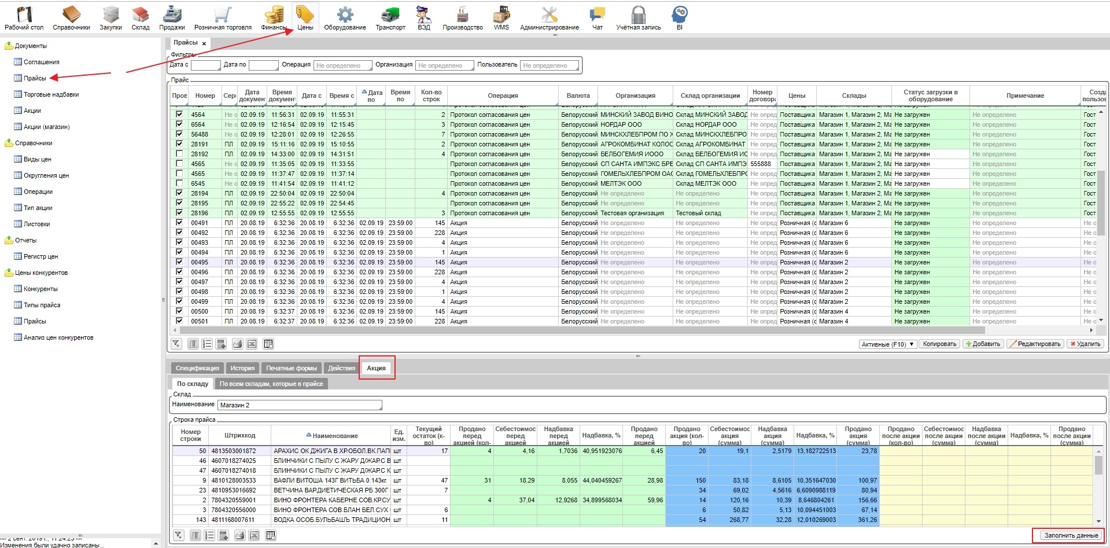Check the checkbox for row 28192

click(179, 154)
